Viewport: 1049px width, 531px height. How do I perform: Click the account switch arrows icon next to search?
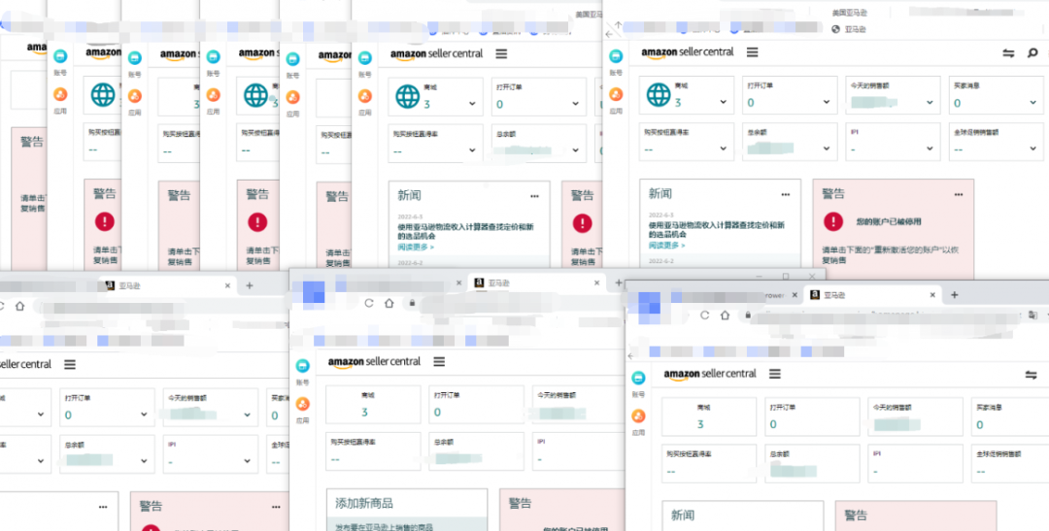[x=1009, y=52]
